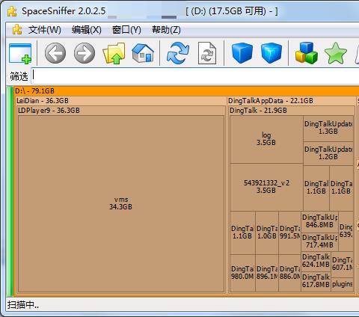Click the SpaceSniffer title bar app icon
This screenshot has height=317, width=359.
click(12, 11)
